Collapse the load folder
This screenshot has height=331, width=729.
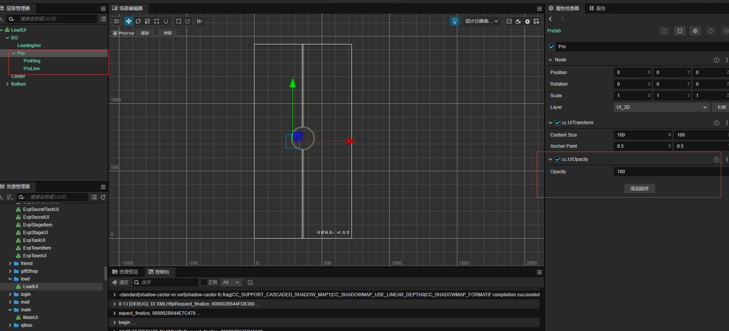[x=10, y=279]
